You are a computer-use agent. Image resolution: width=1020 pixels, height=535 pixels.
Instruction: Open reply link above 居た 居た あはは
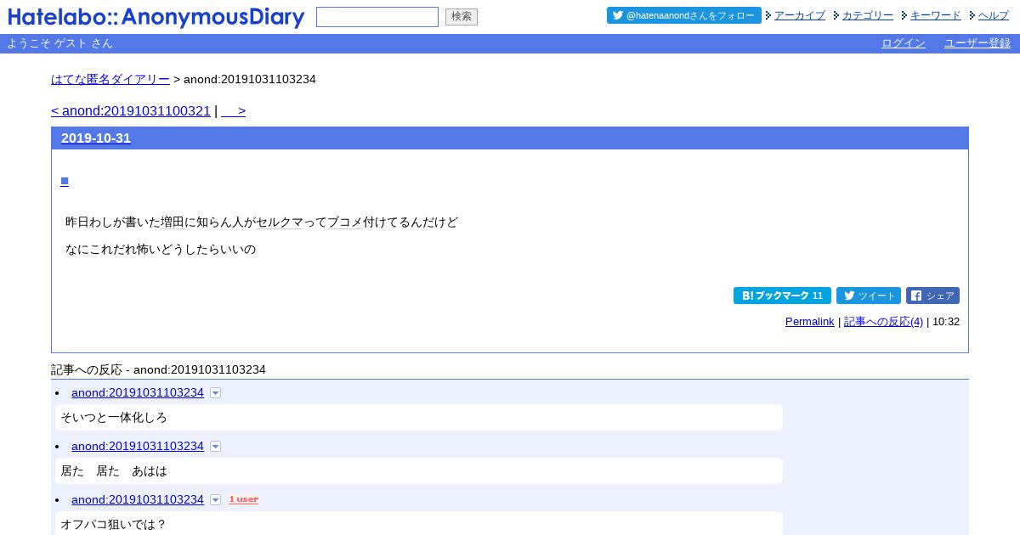138,446
